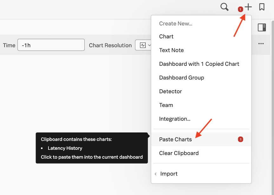Select Team in the Create New menu
Image resolution: width=274 pixels, height=195 pixels.
click(166, 105)
